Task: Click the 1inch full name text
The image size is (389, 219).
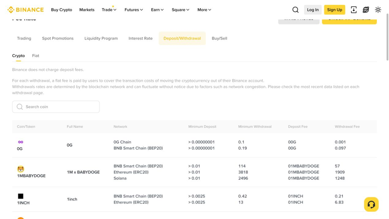Action: (x=72, y=199)
